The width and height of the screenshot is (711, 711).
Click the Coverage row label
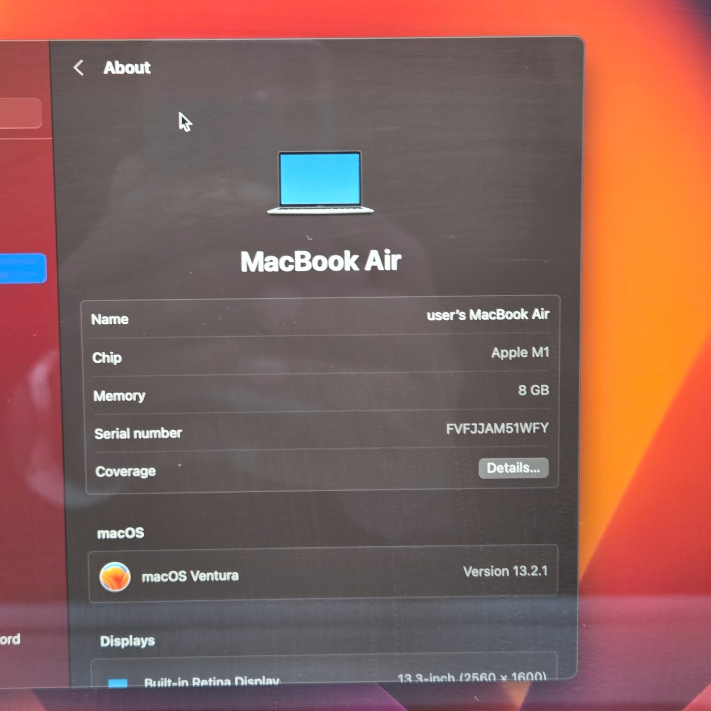point(125,471)
